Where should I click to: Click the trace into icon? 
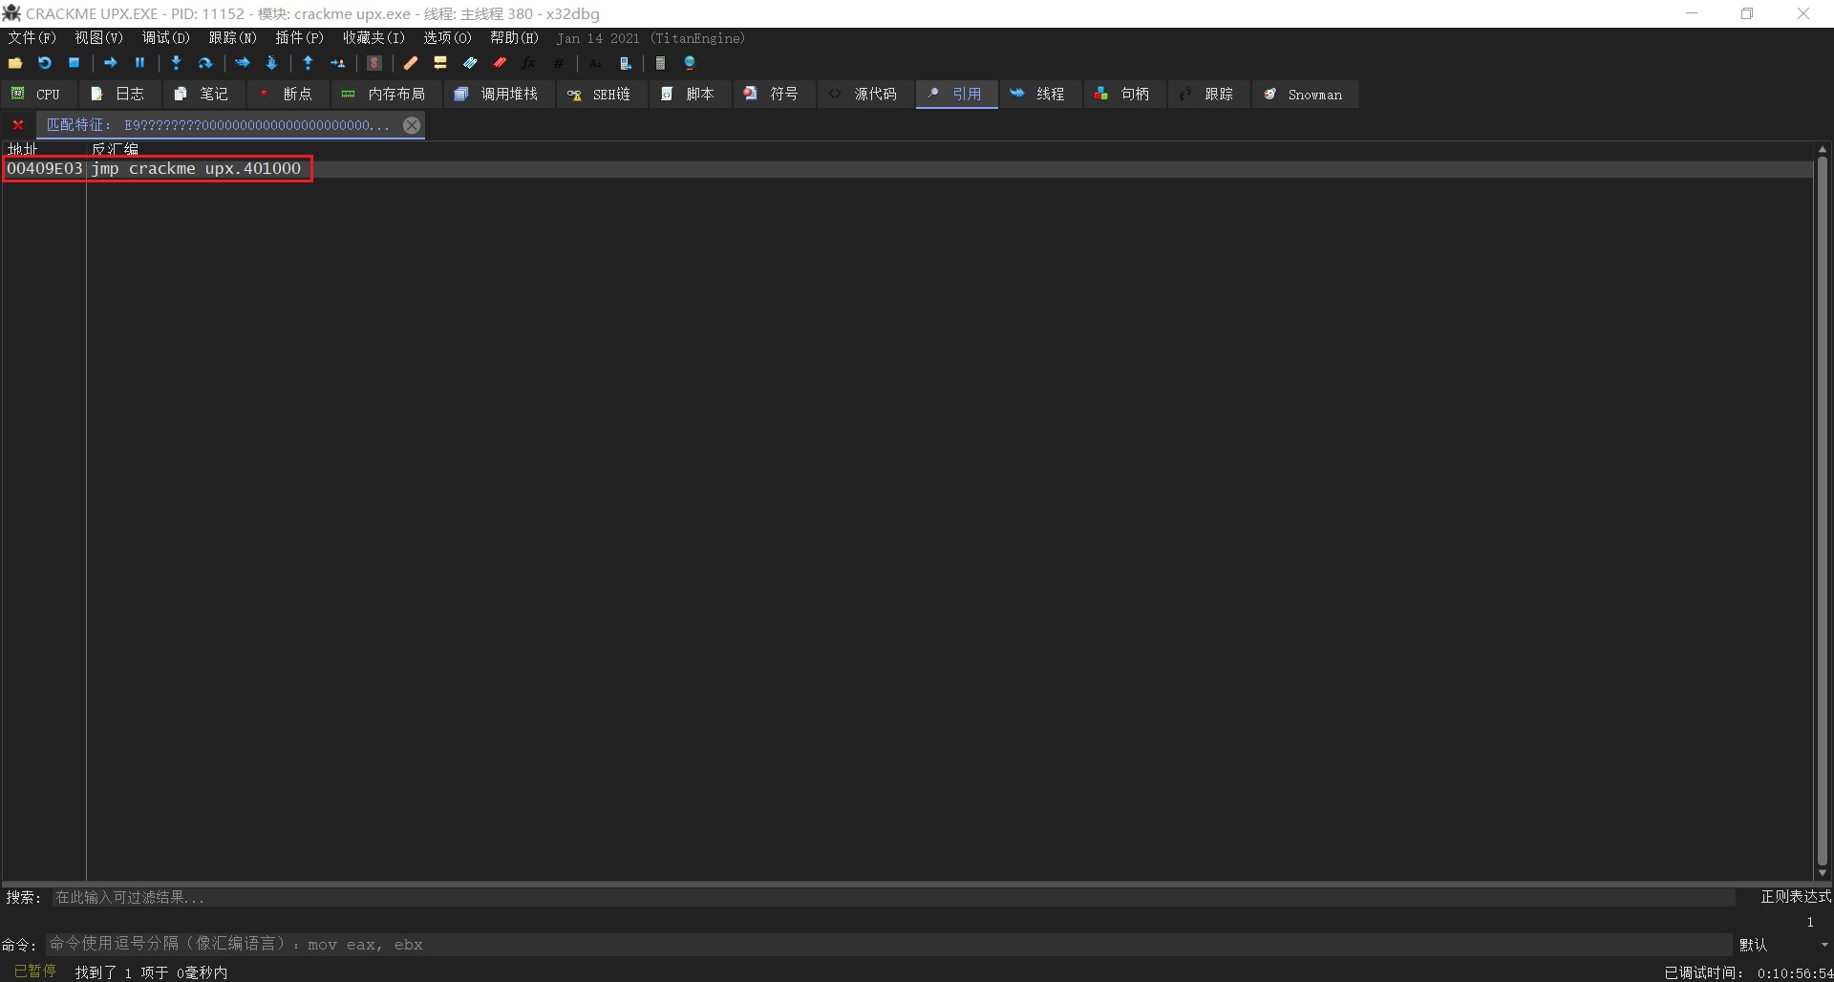(x=243, y=63)
